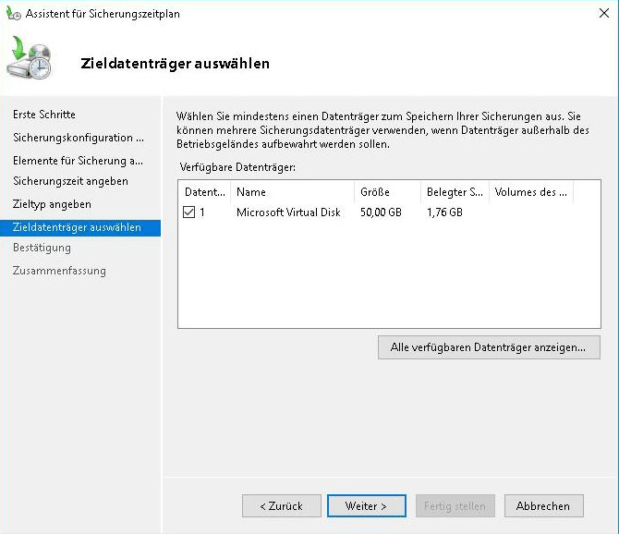The height and width of the screenshot is (534, 619).
Task: Select the Microsoft Virtual Disk name
Action: coord(288,212)
